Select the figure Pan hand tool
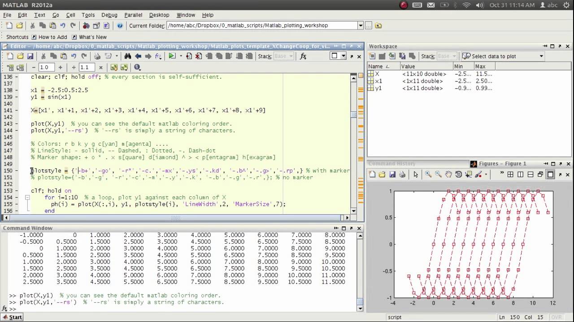The image size is (574, 322). point(448,174)
